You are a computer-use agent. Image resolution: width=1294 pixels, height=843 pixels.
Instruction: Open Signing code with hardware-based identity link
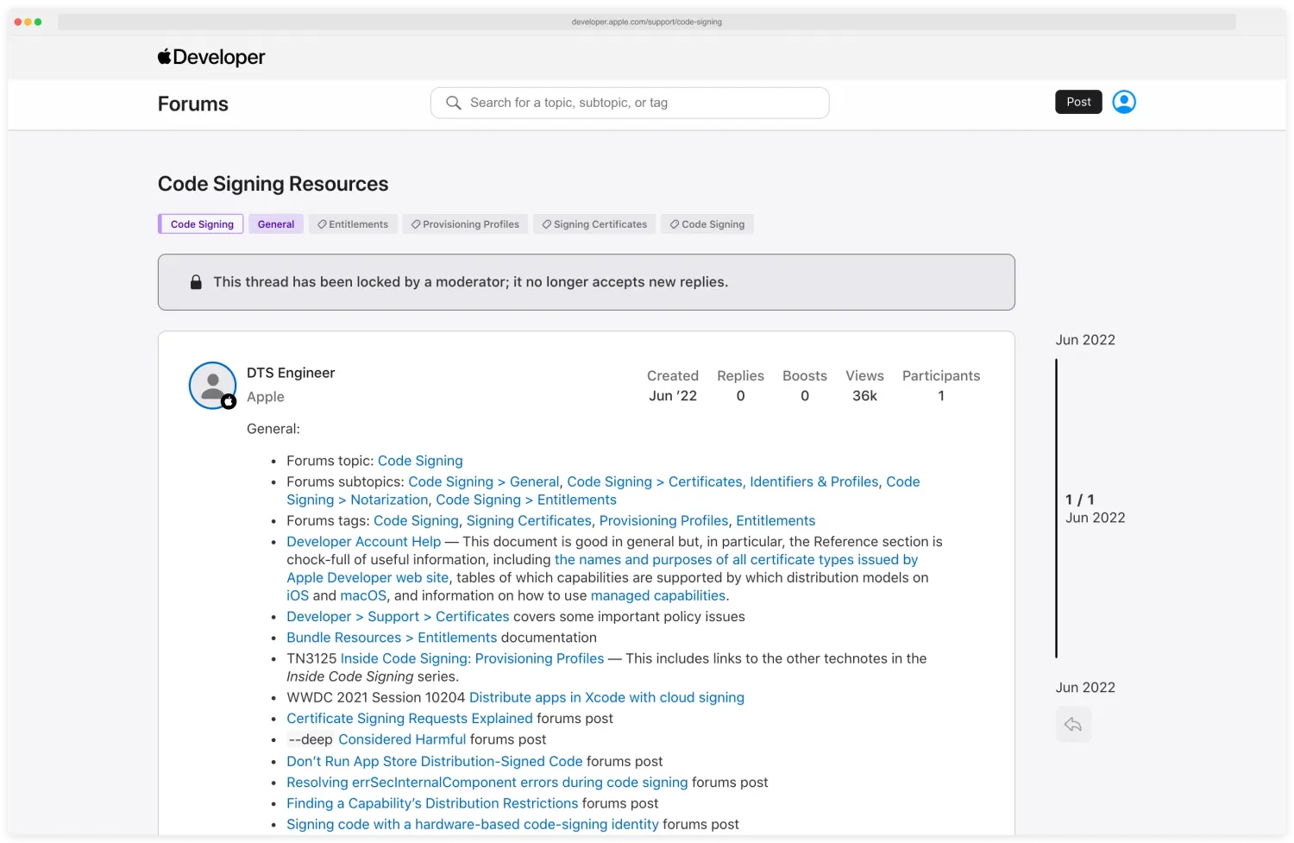tap(473, 824)
